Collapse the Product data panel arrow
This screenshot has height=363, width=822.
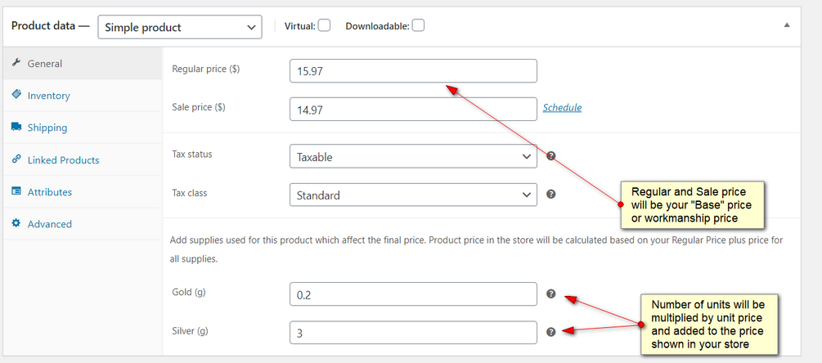[x=787, y=25]
